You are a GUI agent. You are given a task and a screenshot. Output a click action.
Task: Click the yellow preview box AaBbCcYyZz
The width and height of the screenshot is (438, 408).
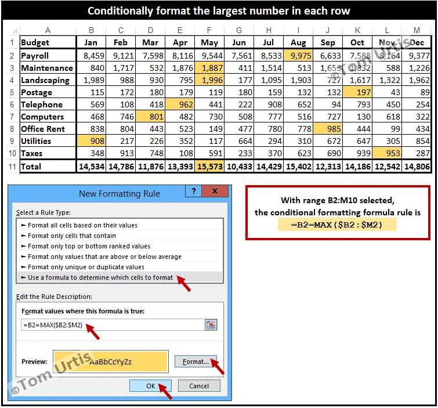(x=111, y=362)
